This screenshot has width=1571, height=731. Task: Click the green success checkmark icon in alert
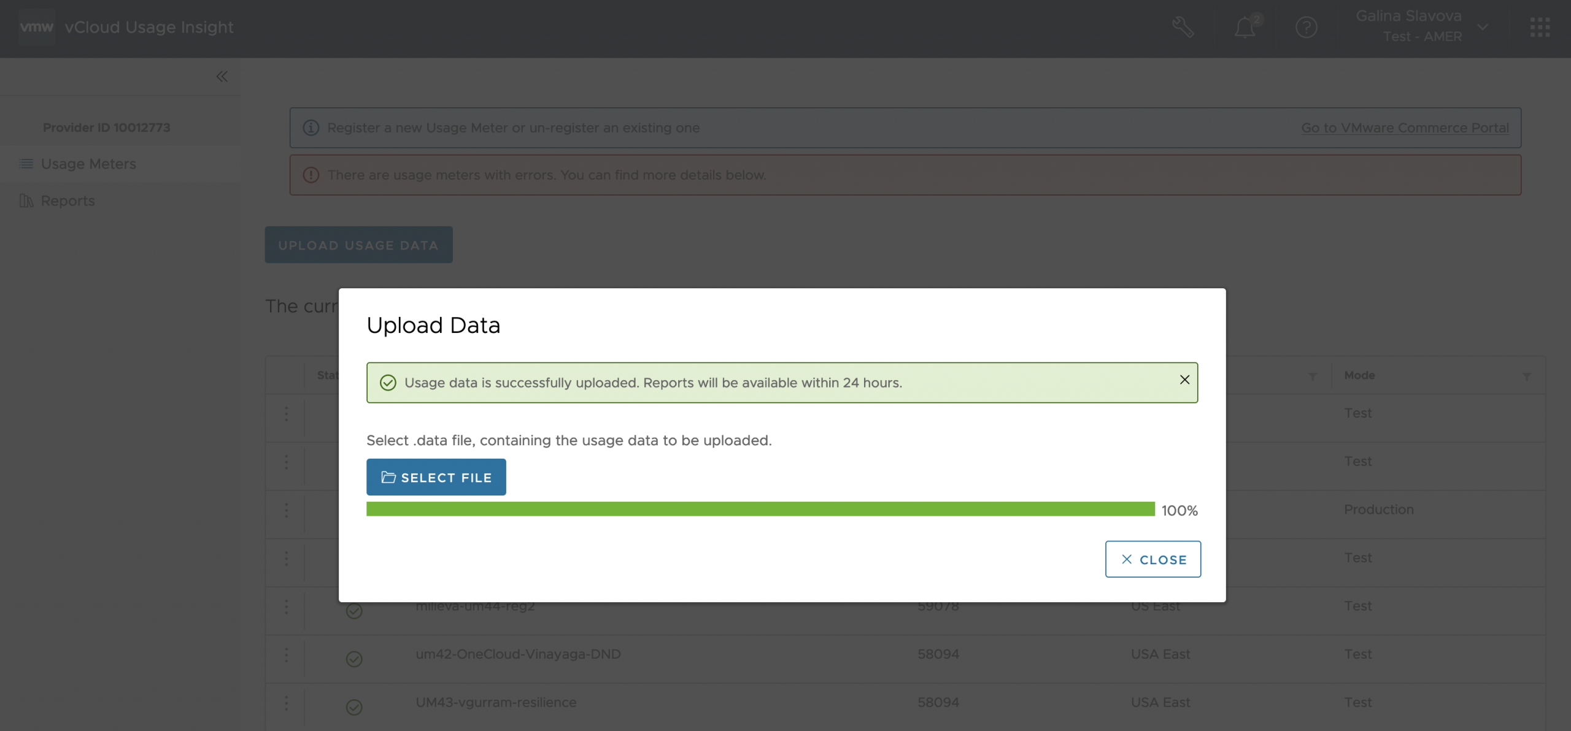coord(388,383)
